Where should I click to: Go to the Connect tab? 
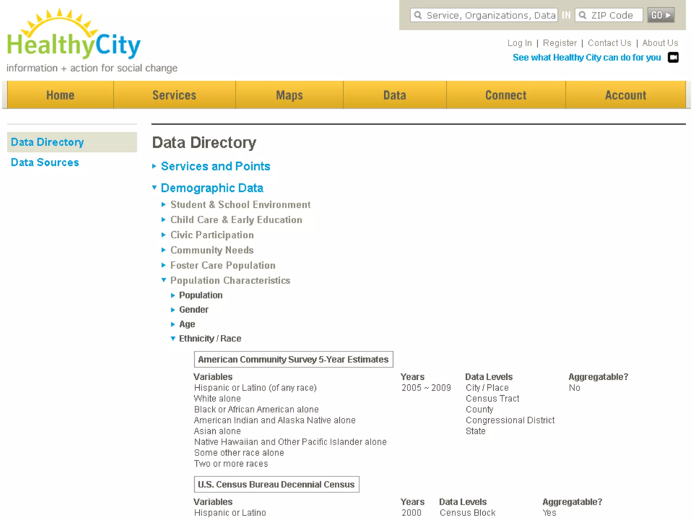[506, 95]
